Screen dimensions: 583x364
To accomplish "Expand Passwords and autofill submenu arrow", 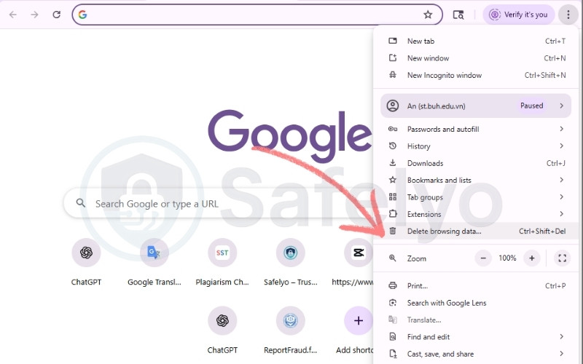I will click(562, 129).
